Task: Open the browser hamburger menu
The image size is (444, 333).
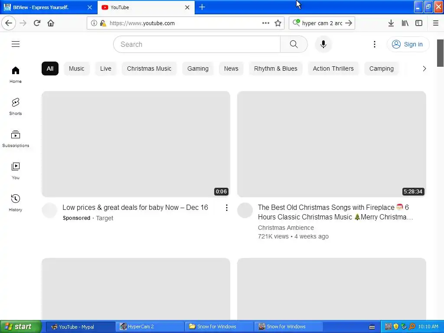Action: [435, 23]
